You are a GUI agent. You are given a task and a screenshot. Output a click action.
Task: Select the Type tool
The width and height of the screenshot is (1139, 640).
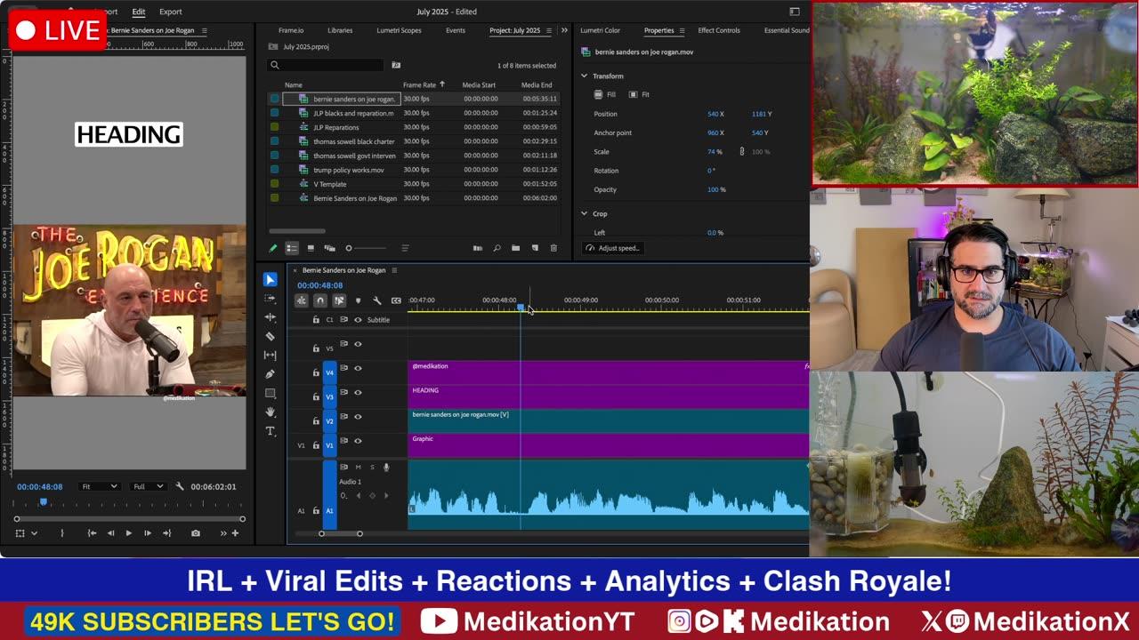point(271,431)
